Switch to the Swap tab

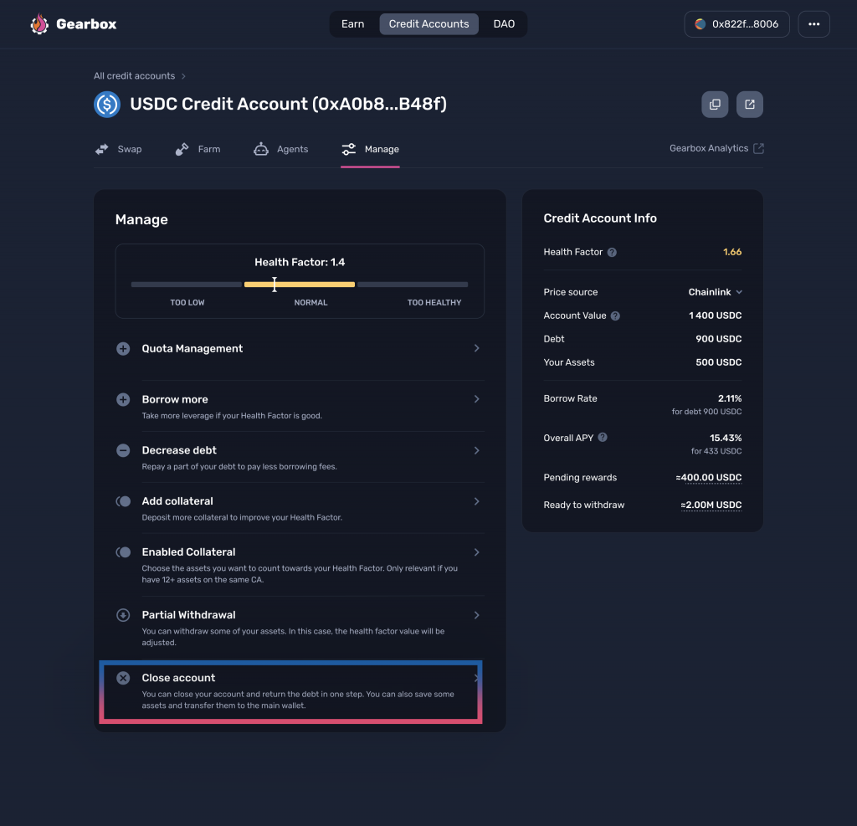tap(119, 149)
